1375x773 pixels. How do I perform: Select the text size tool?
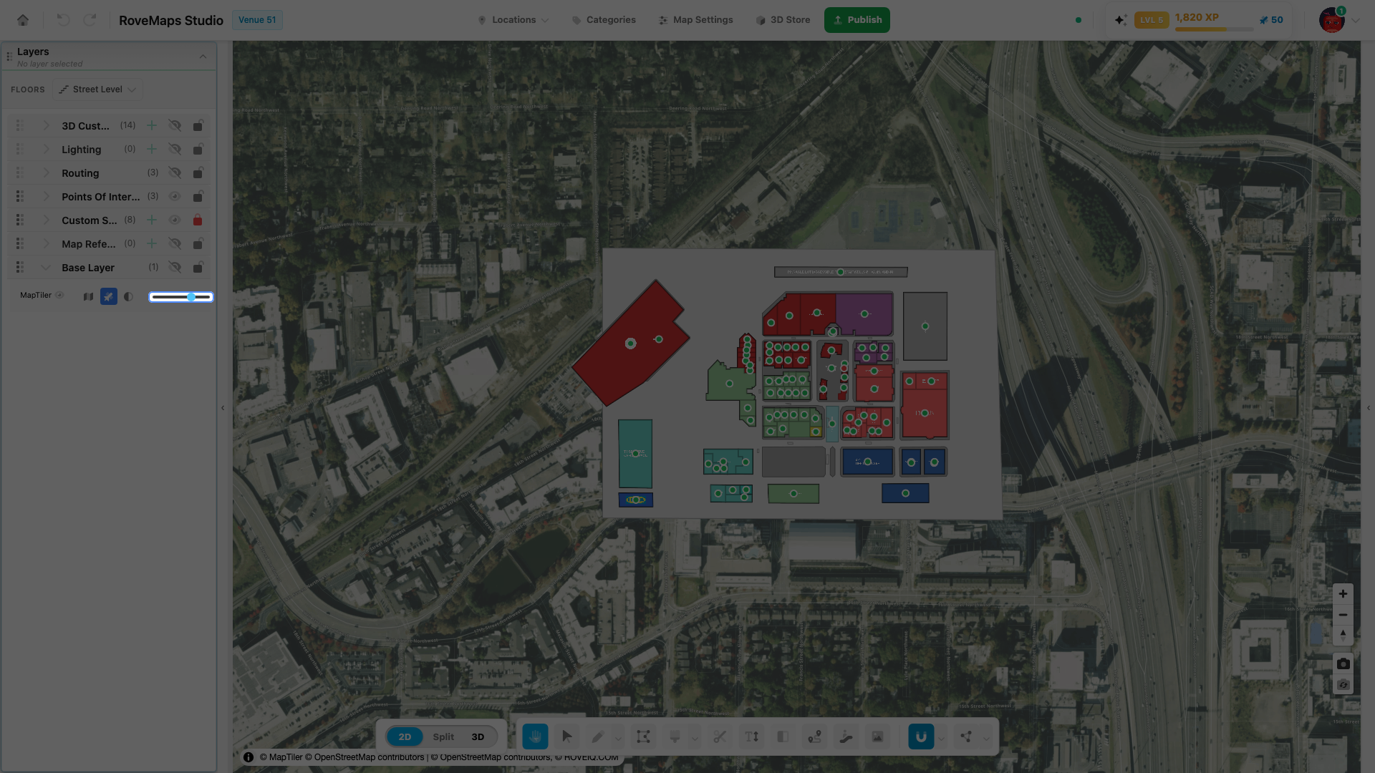click(751, 736)
